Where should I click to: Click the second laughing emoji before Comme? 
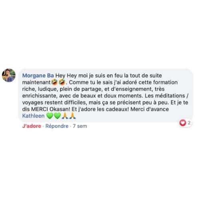click(62, 82)
